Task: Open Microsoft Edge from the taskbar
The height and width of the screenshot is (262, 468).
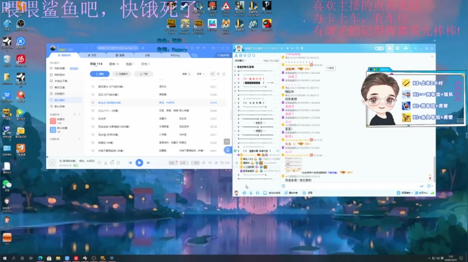Action: pos(40,258)
